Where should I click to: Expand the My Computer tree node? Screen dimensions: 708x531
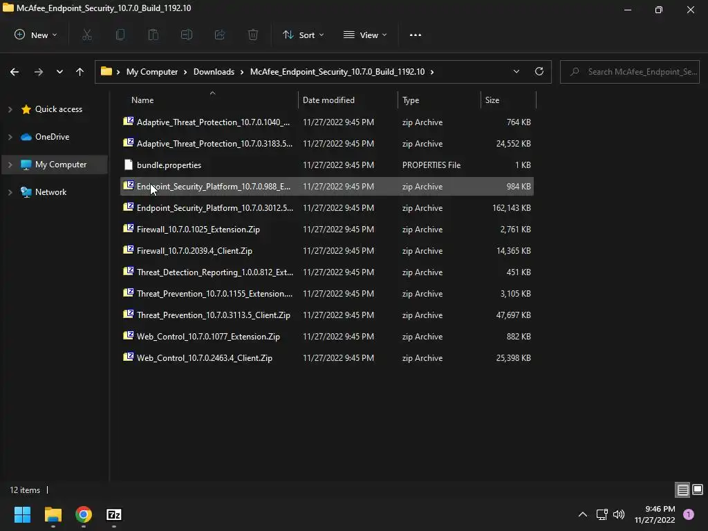(x=10, y=165)
